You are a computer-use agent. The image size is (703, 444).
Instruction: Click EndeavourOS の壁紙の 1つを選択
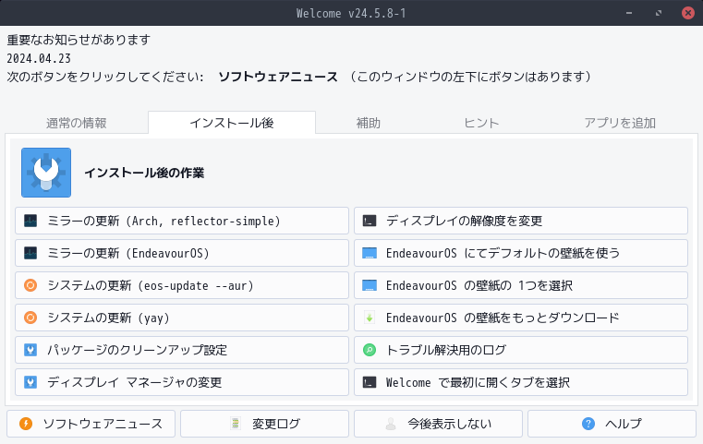pos(521,285)
